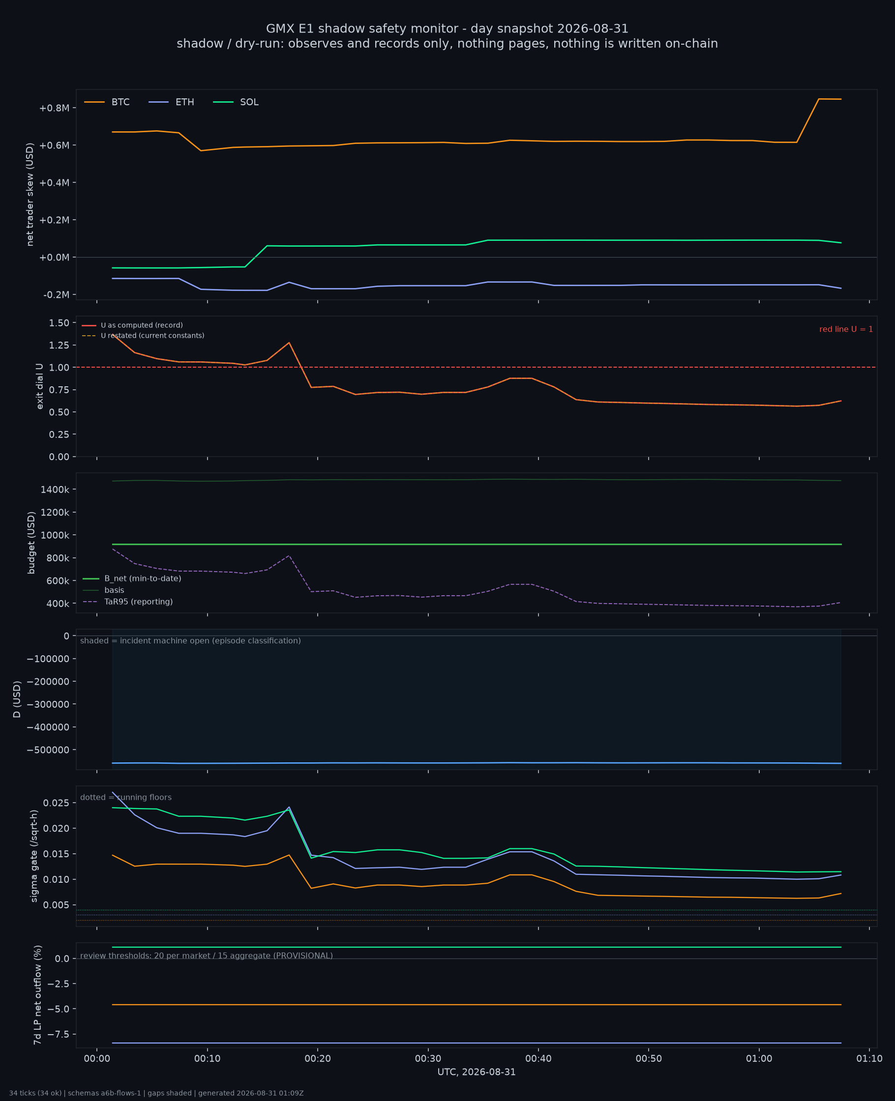Click the '-0.2M' tick label
The image size is (895, 1101).
[x=56, y=295]
